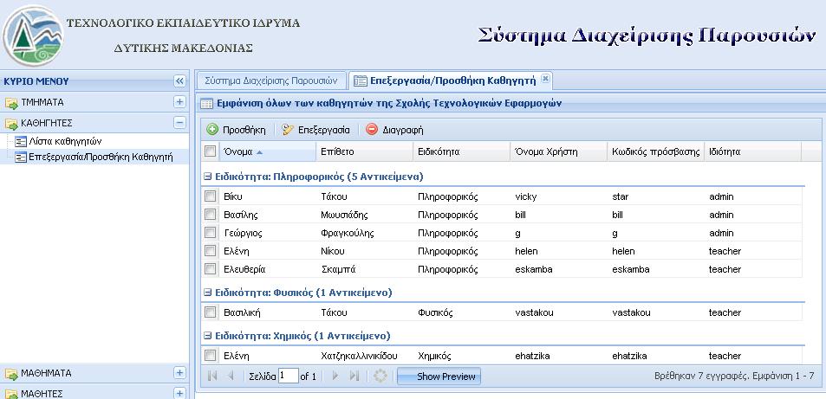Click the red Διαγραφή minus icon
The image size is (826, 399).
372,130
